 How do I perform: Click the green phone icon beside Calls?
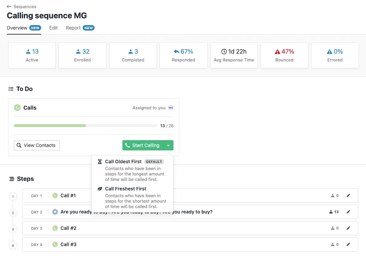click(x=17, y=108)
